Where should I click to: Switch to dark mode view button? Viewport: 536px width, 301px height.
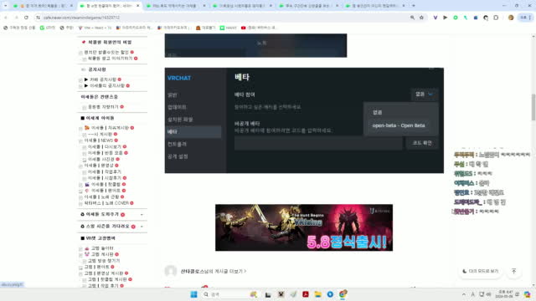[480, 271]
